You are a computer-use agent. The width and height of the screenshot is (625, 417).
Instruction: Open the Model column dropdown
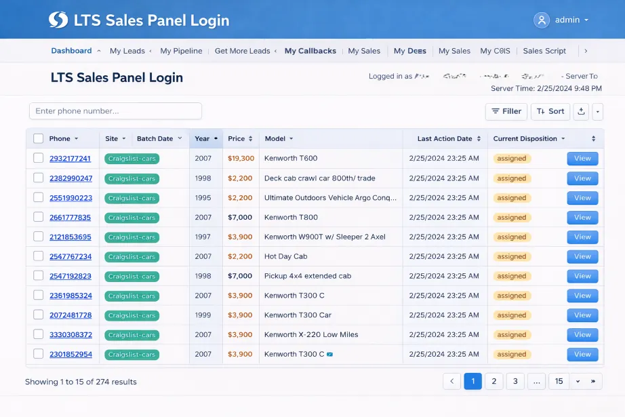(x=291, y=139)
